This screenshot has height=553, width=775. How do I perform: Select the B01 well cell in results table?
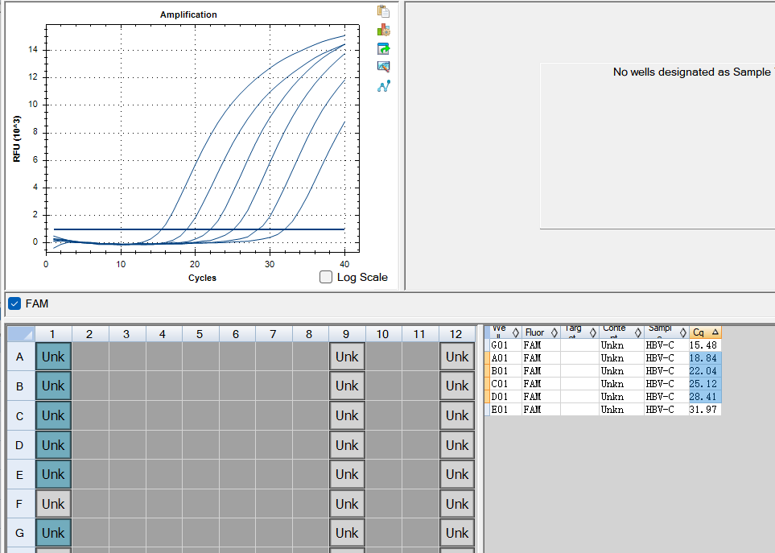coord(505,370)
